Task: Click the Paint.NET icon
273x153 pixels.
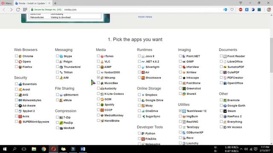Action: tap(184, 56)
